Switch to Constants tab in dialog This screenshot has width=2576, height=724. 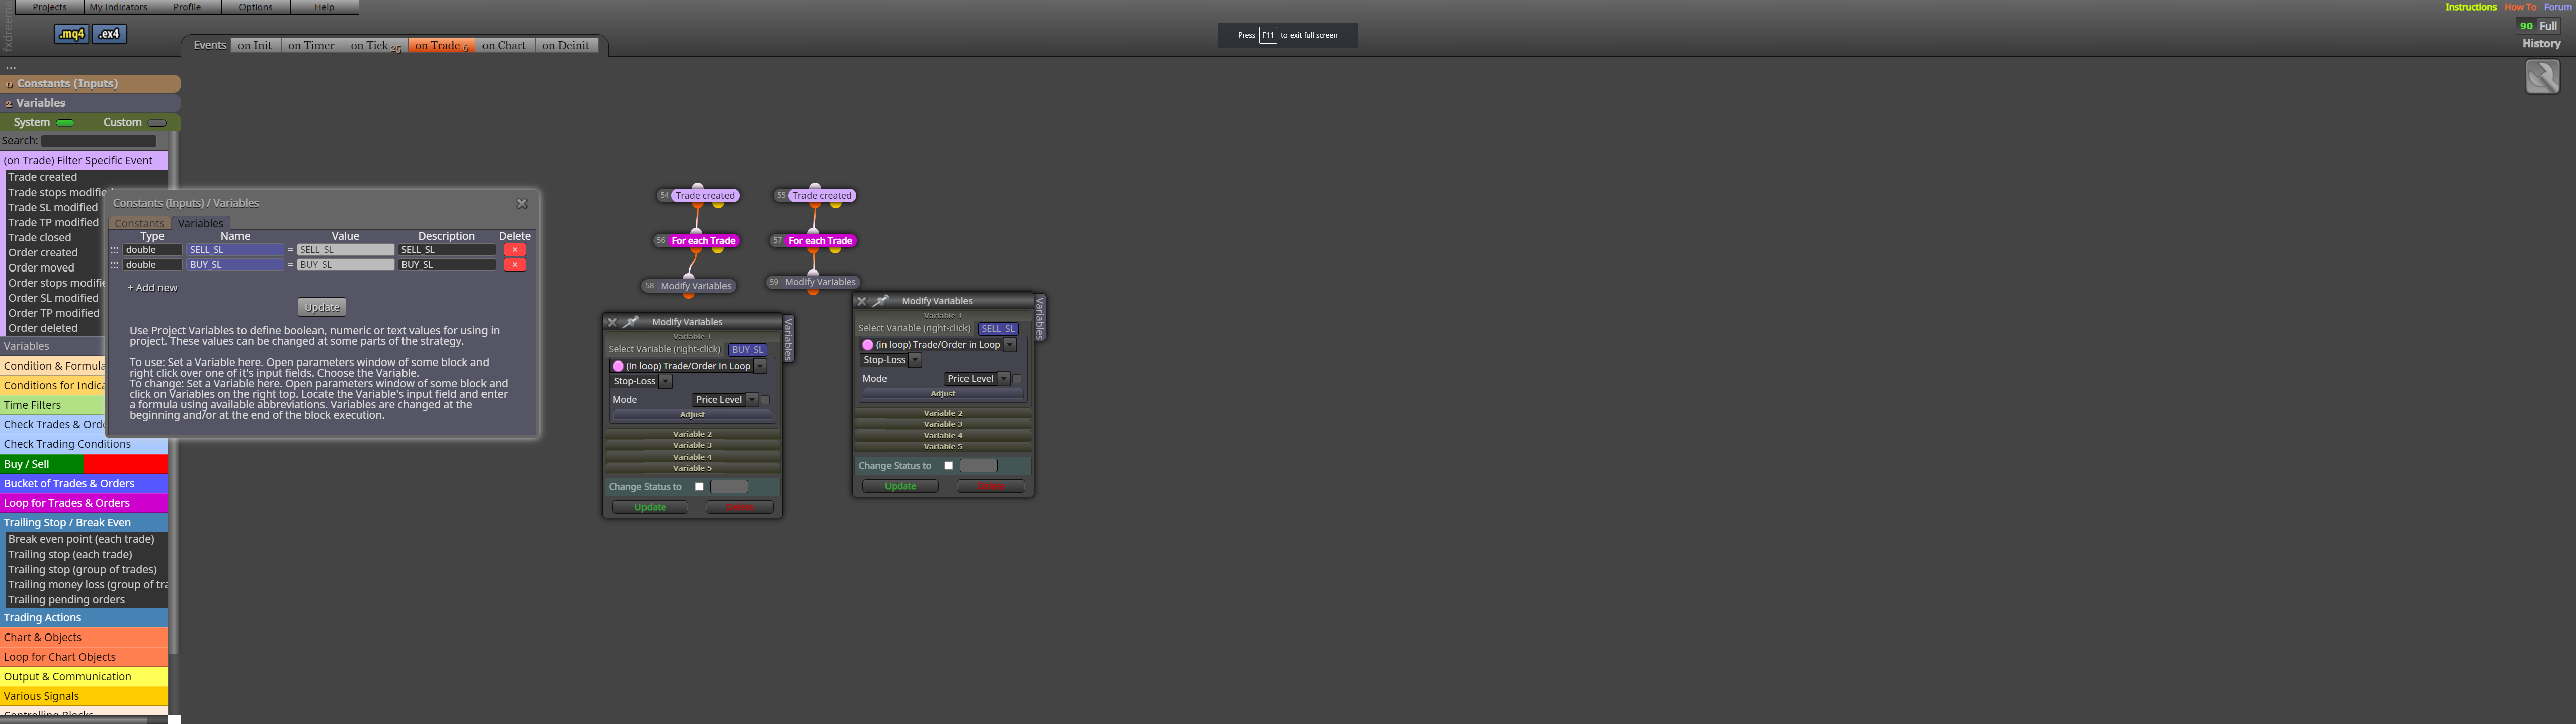139,223
